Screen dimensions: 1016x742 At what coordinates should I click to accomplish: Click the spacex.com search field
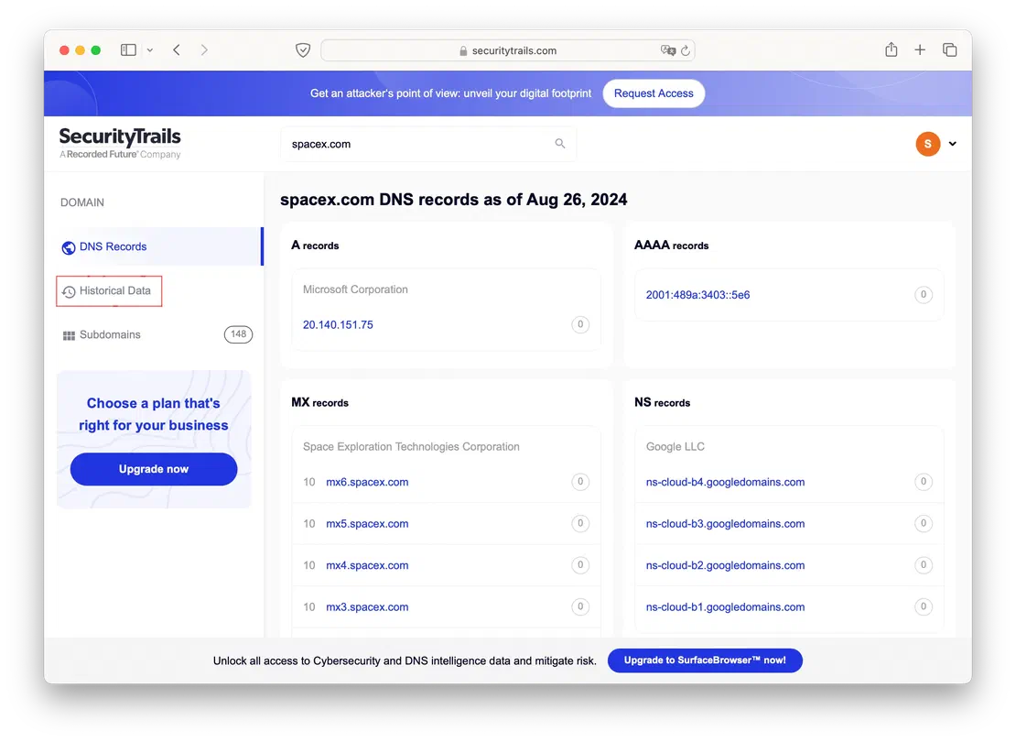click(427, 144)
